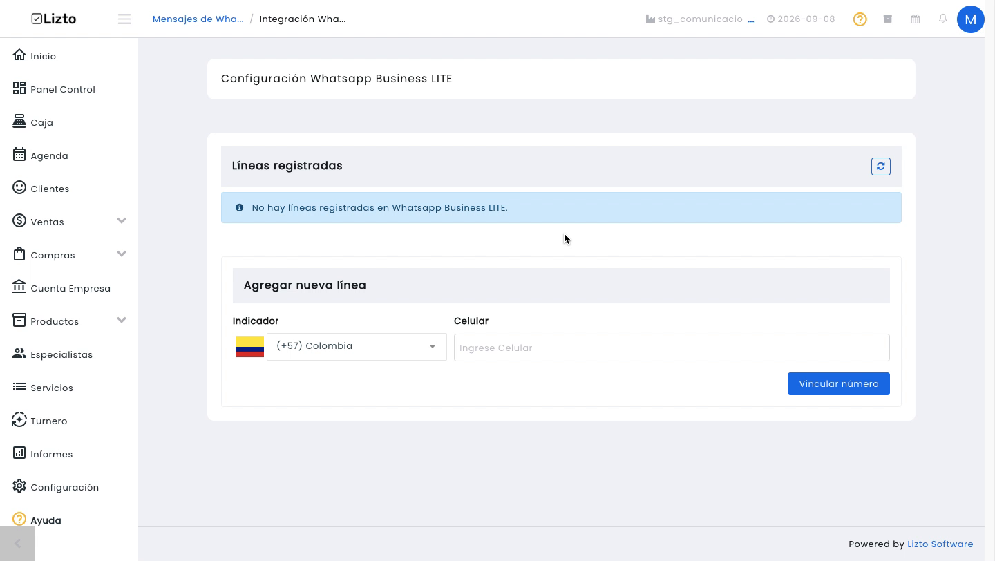The width and height of the screenshot is (995, 561).
Task: Open the Mensajes de Wha... breadcrumb link
Action: (x=198, y=19)
